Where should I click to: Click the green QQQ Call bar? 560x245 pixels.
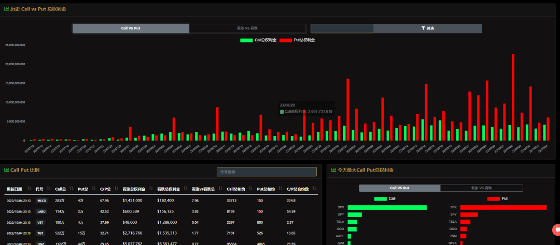(x=352, y=229)
